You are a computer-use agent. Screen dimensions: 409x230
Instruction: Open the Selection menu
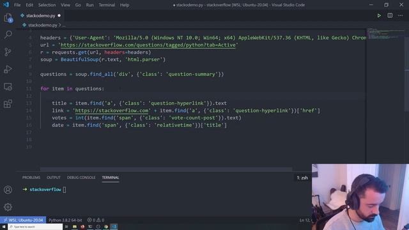point(47,5)
